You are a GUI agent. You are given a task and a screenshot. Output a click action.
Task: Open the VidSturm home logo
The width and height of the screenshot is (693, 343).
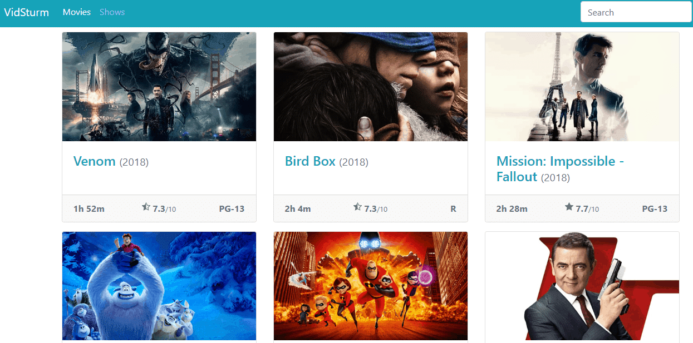(27, 12)
